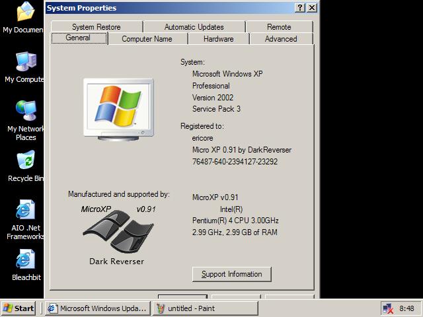Switch to the Automatic Updates tab
The image size is (423, 317).
(x=194, y=27)
